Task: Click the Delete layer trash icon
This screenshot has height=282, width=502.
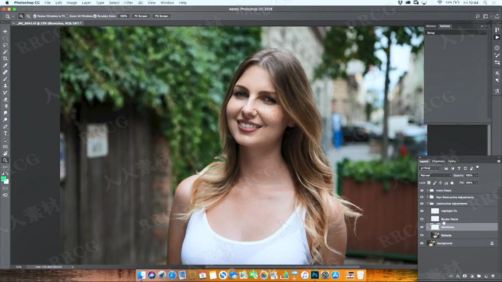Action: [x=493, y=276]
